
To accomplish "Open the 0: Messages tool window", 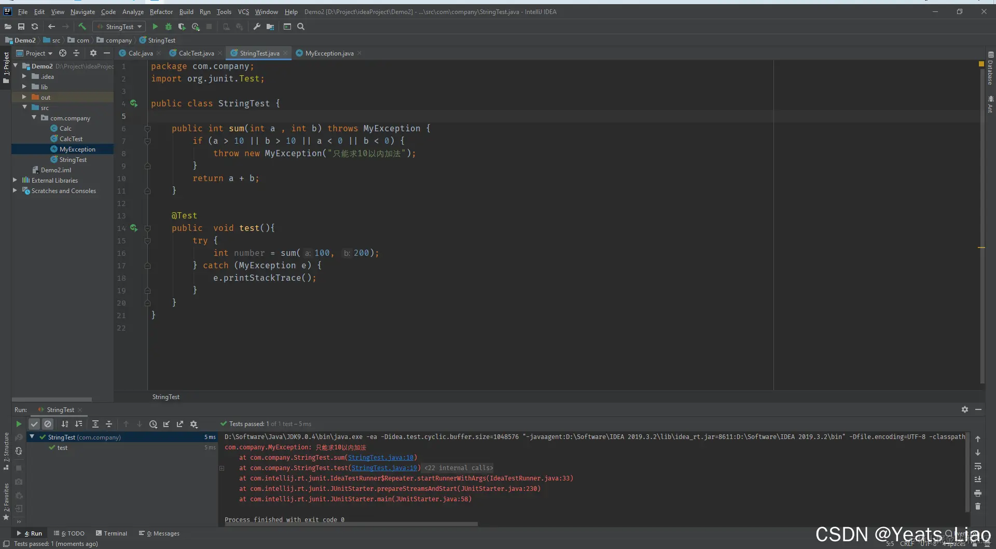I will click(159, 533).
